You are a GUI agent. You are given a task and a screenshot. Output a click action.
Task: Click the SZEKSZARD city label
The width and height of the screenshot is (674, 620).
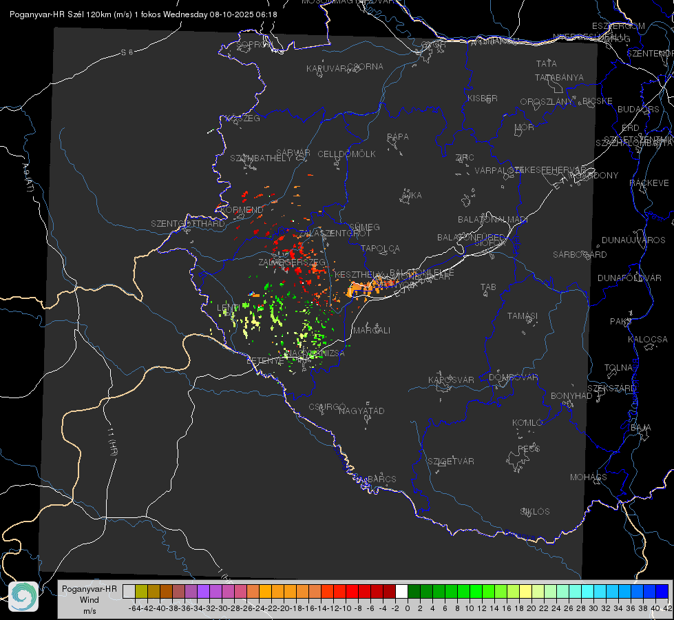(x=611, y=389)
